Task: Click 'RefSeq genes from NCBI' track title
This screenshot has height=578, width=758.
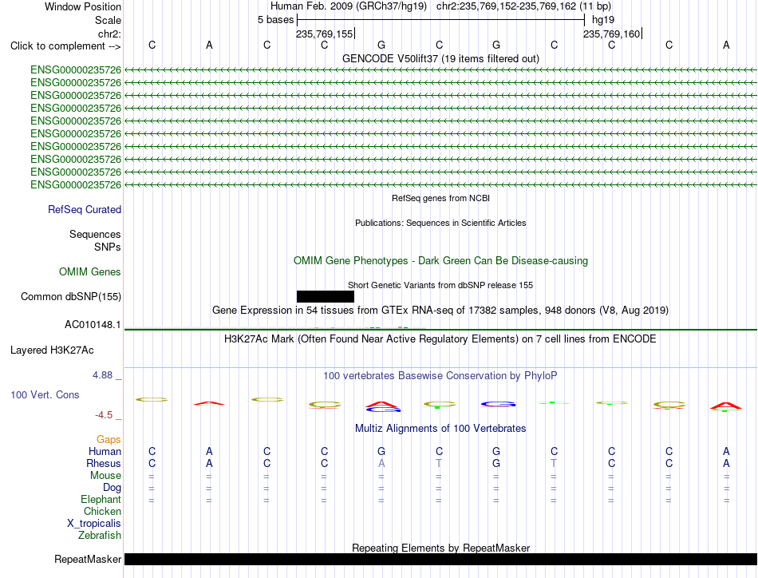Action: (440, 198)
